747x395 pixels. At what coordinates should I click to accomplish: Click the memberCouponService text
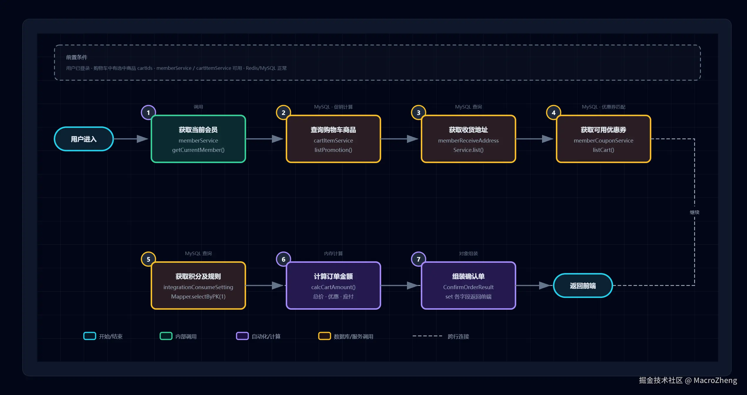[x=603, y=140]
